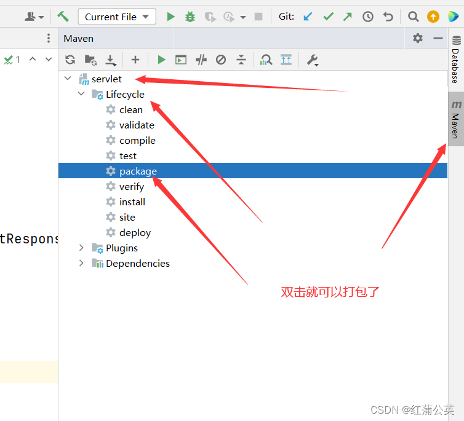Image resolution: width=464 pixels, height=421 pixels.
Task: Reload all Maven projects
Action: pyautogui.click(x=70, y=60)
